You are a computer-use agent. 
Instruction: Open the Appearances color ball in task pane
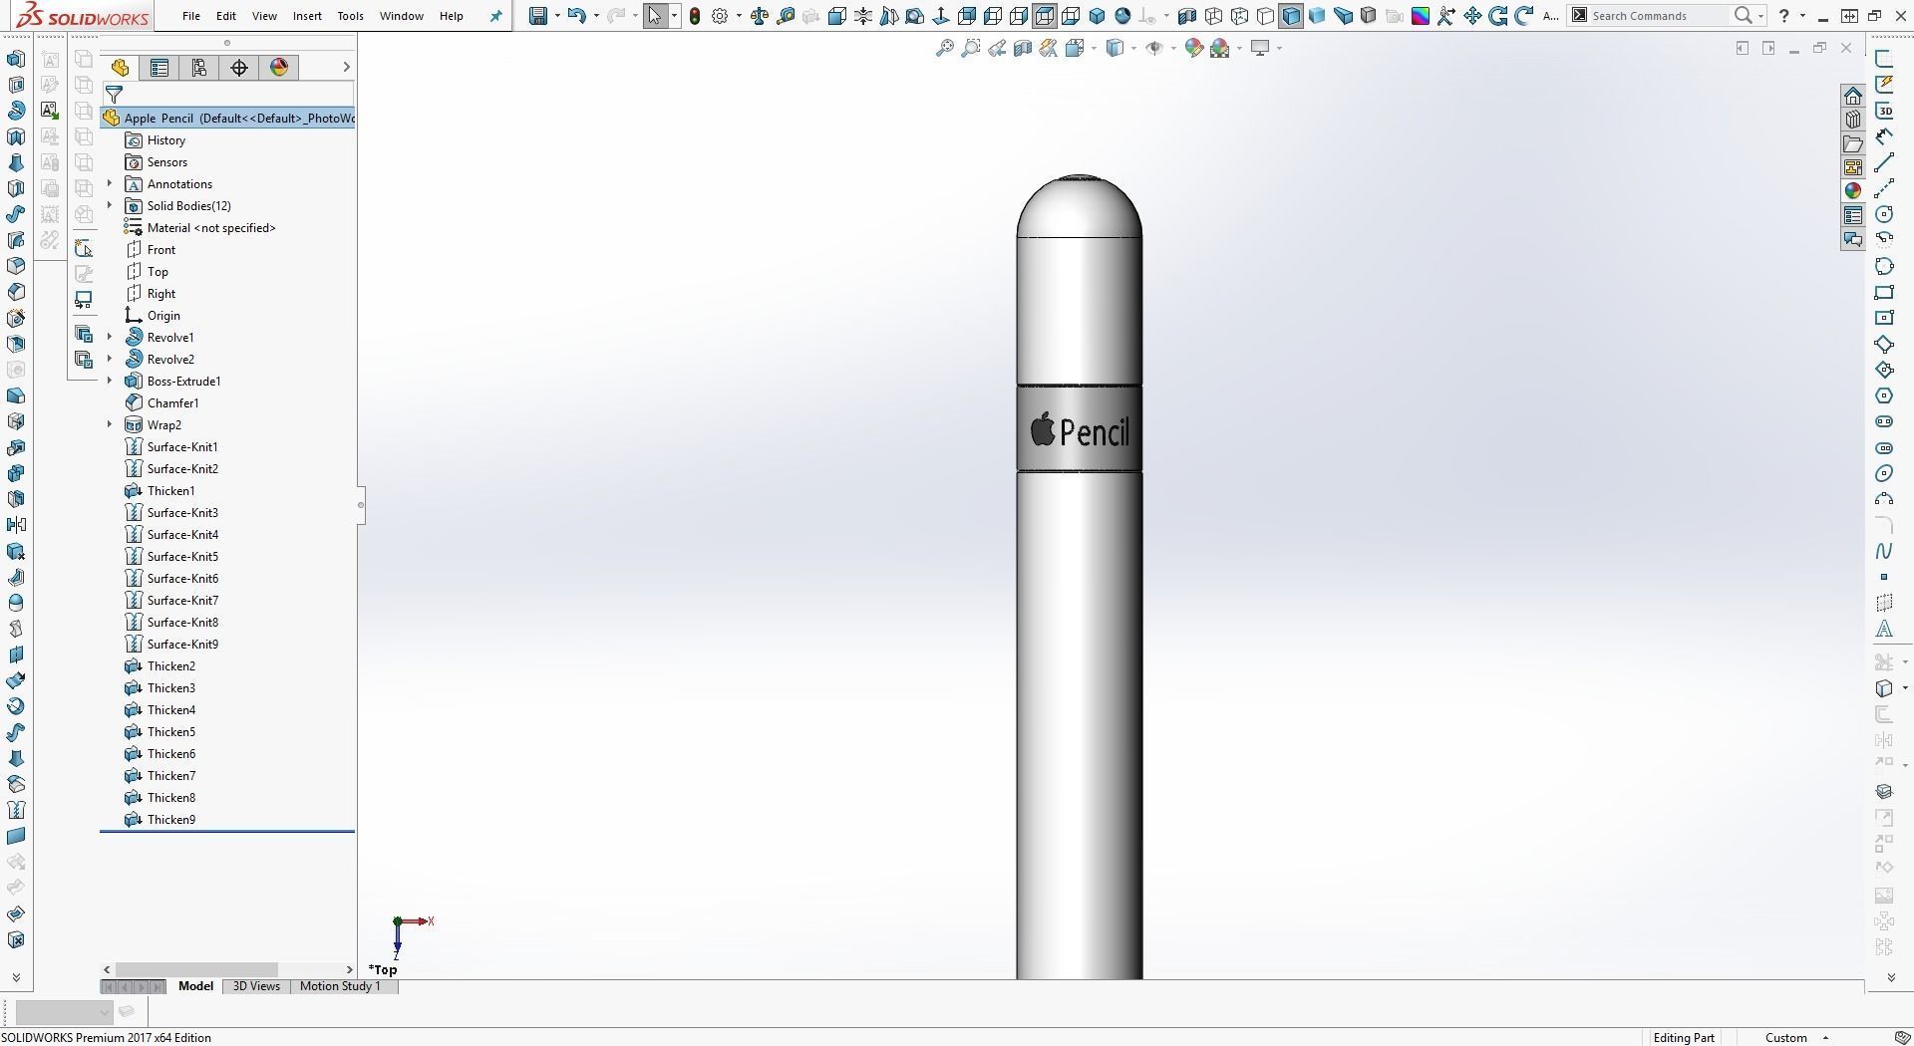click(x=1853, y=191)
